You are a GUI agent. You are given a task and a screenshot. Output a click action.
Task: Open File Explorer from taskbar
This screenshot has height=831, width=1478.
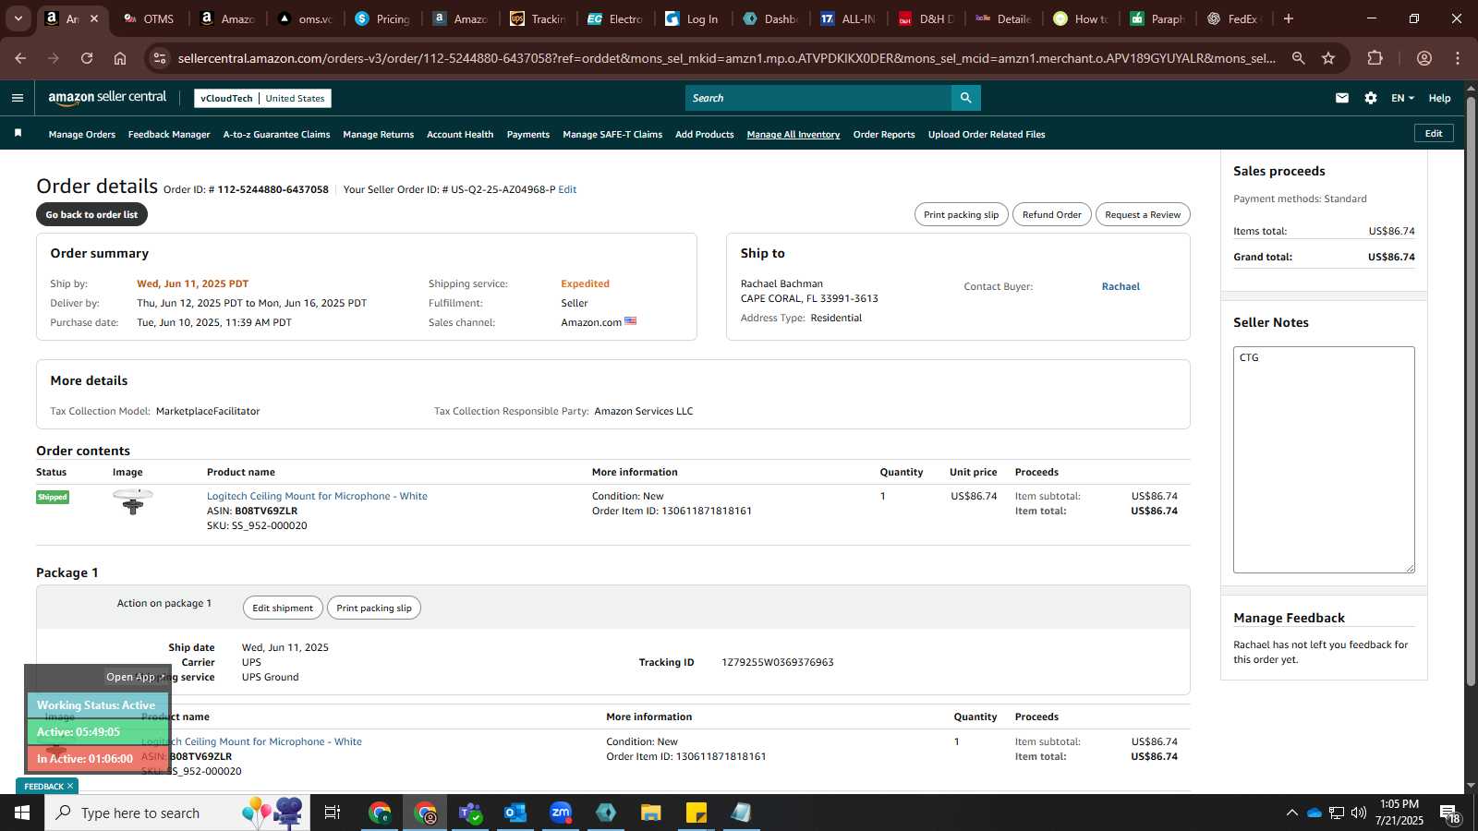click(x=651, y=813)
